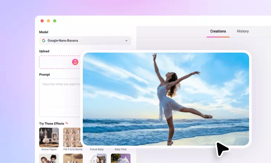Click the Baby Filter effect label
Screen dimensions: 271x163
[121, 149]
